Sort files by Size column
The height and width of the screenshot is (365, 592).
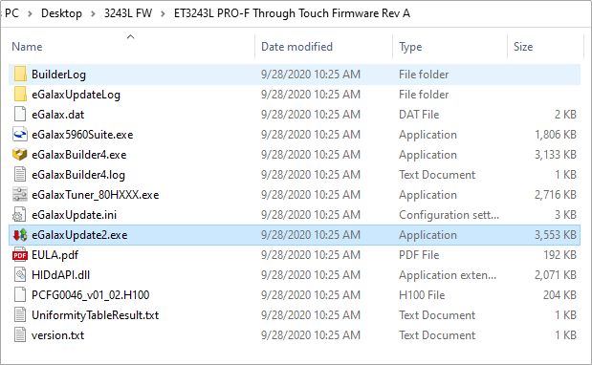coord(523,47)
